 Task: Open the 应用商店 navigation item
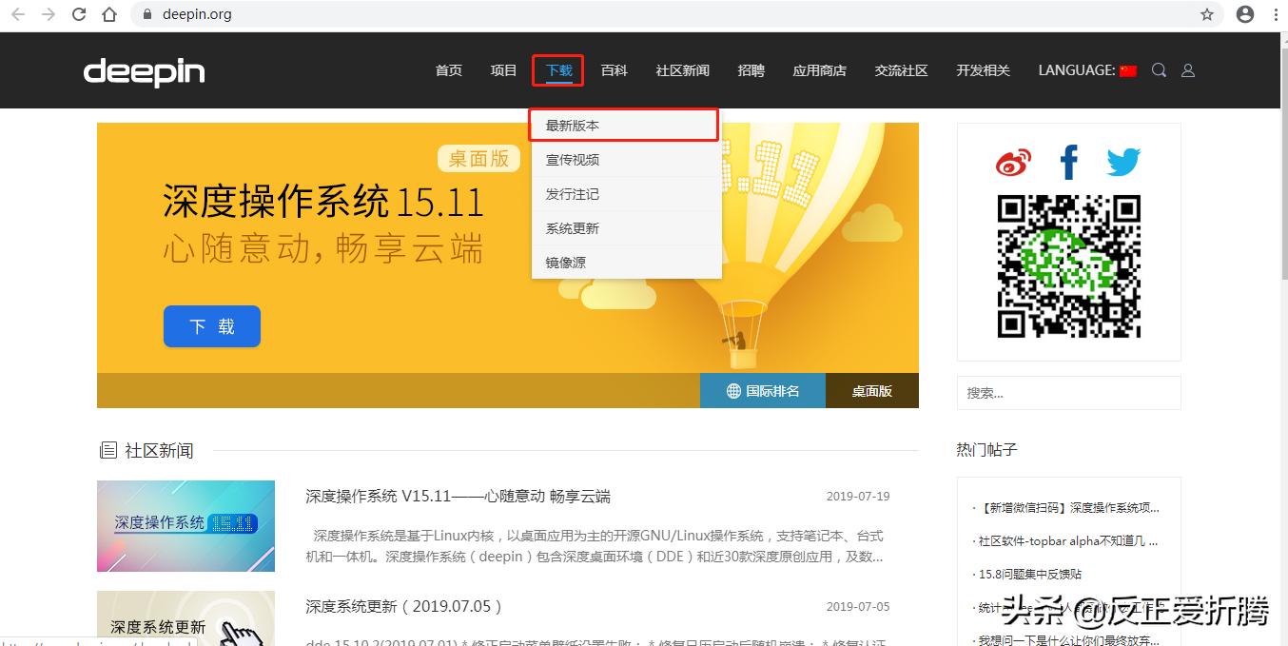click(819, 69)
